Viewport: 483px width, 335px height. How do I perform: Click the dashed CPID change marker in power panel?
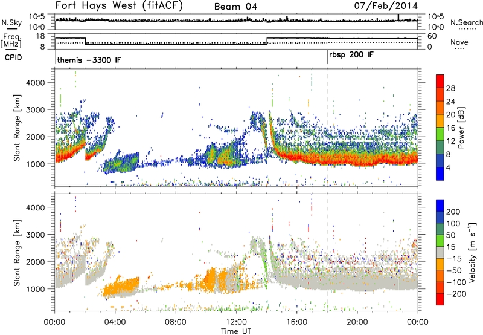[327, 128]
